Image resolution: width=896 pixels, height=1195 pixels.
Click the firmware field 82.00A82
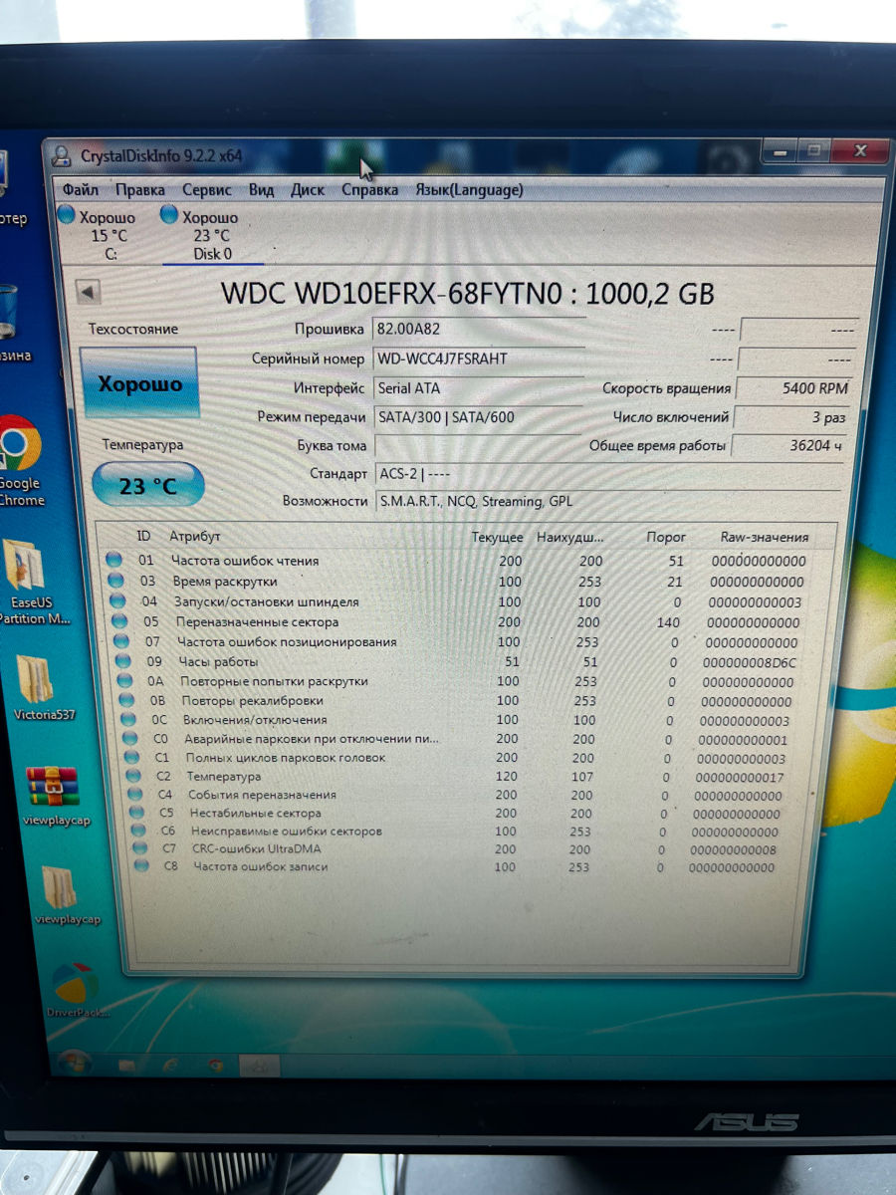(x=479, y=330)
